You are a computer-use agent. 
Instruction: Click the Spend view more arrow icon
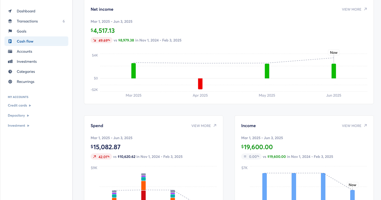[215, 126]
